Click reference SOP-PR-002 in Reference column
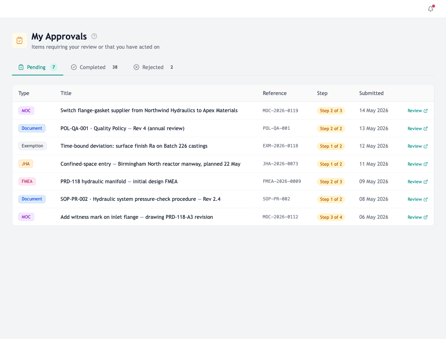The width and height of the screenshot is (446, 339). [276, 199]
